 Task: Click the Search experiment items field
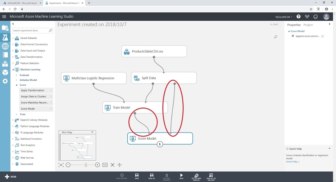[31, 30]
